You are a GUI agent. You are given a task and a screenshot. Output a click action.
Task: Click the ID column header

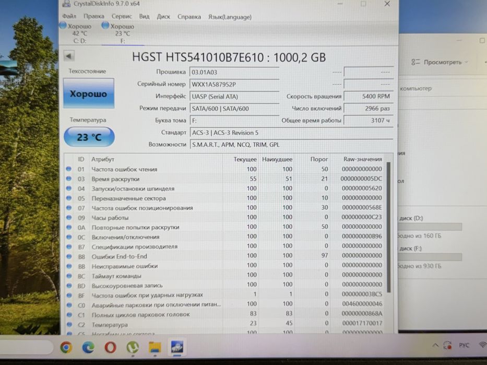point(81,159)
